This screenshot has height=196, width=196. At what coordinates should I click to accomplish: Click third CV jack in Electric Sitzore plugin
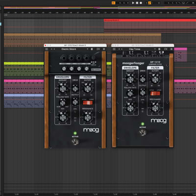tap(79, 58)
